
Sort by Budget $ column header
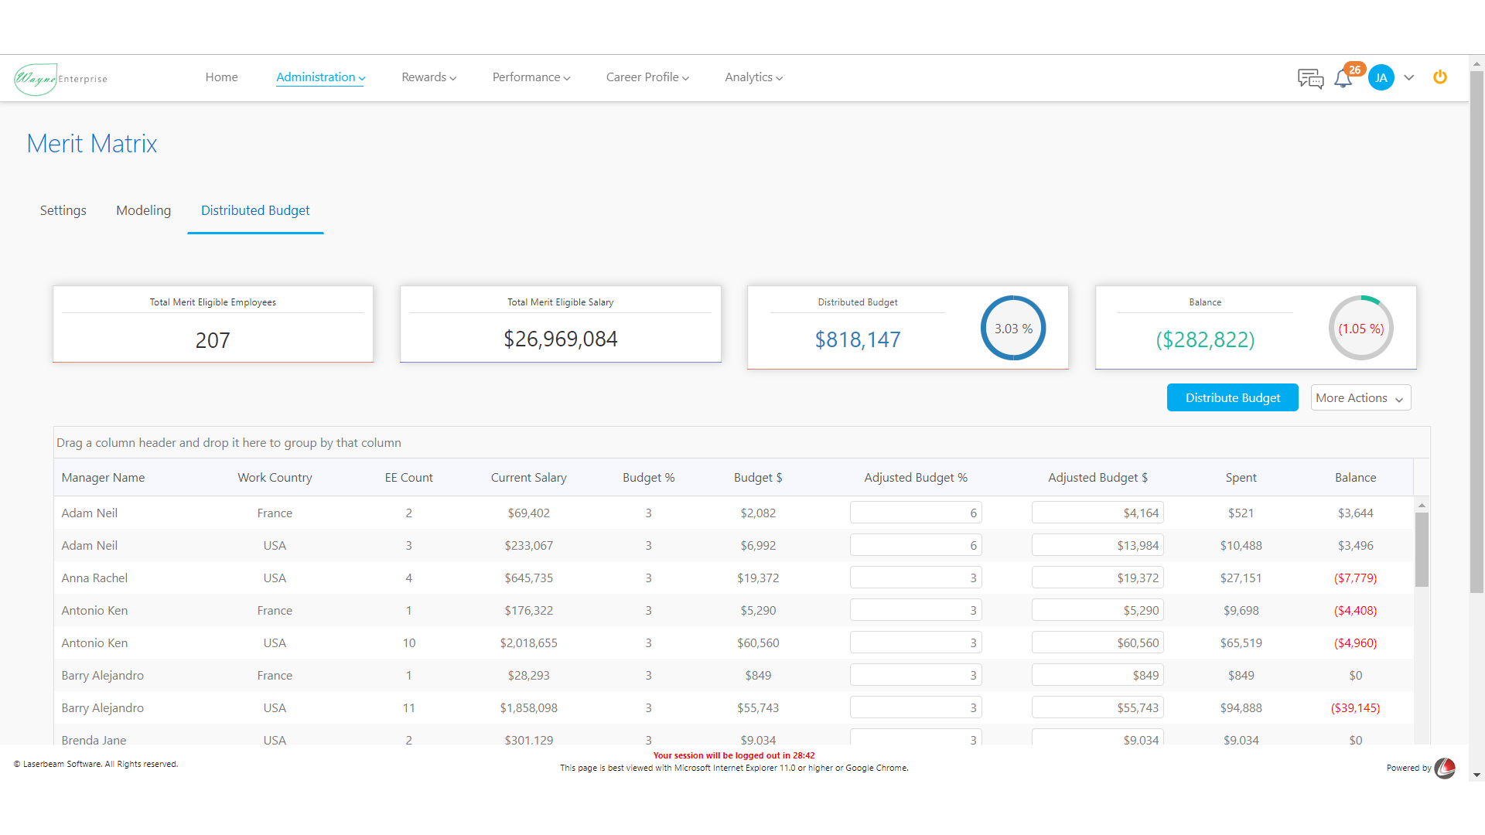[758, 478]
